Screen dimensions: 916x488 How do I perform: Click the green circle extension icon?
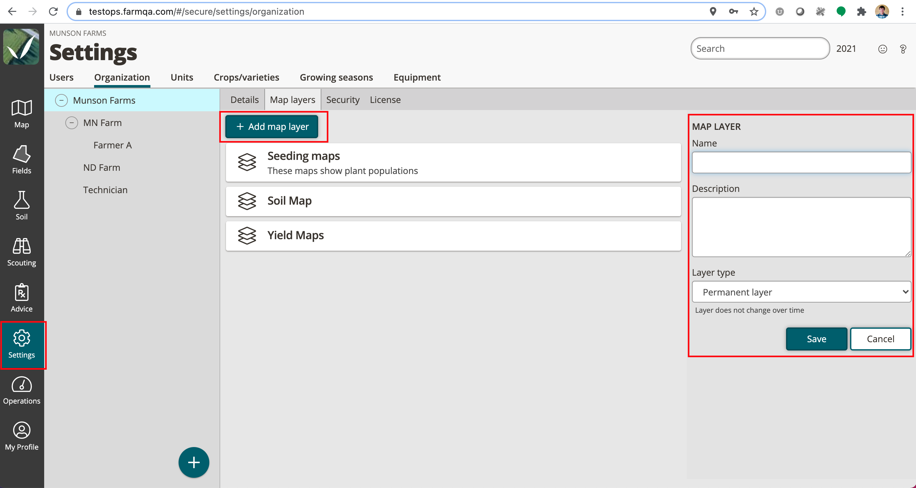point(841,12)
